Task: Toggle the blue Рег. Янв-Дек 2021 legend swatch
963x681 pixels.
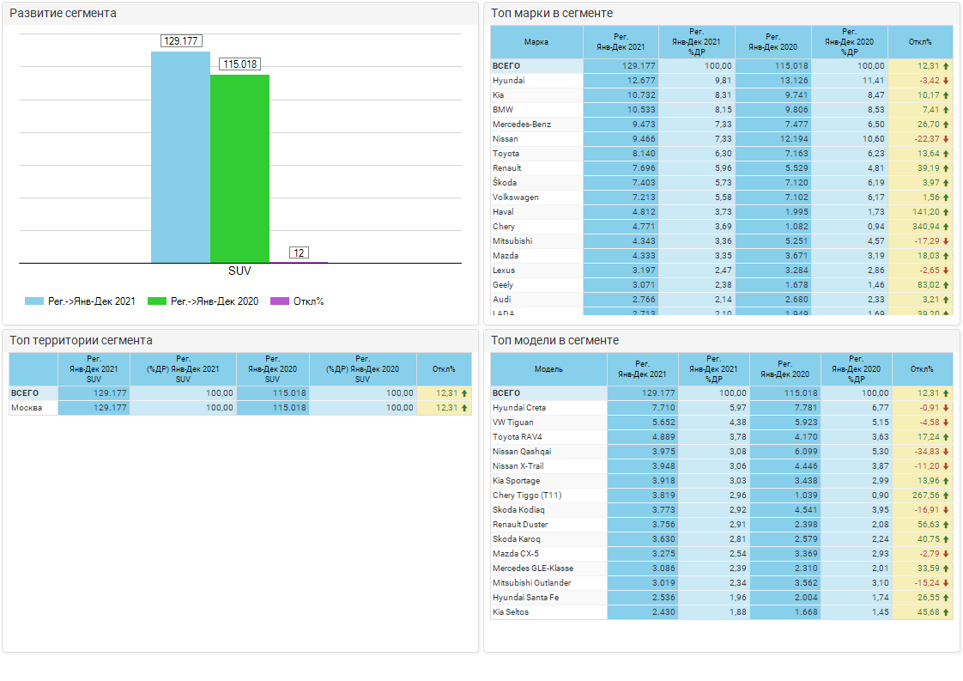Action: (34, 301)
